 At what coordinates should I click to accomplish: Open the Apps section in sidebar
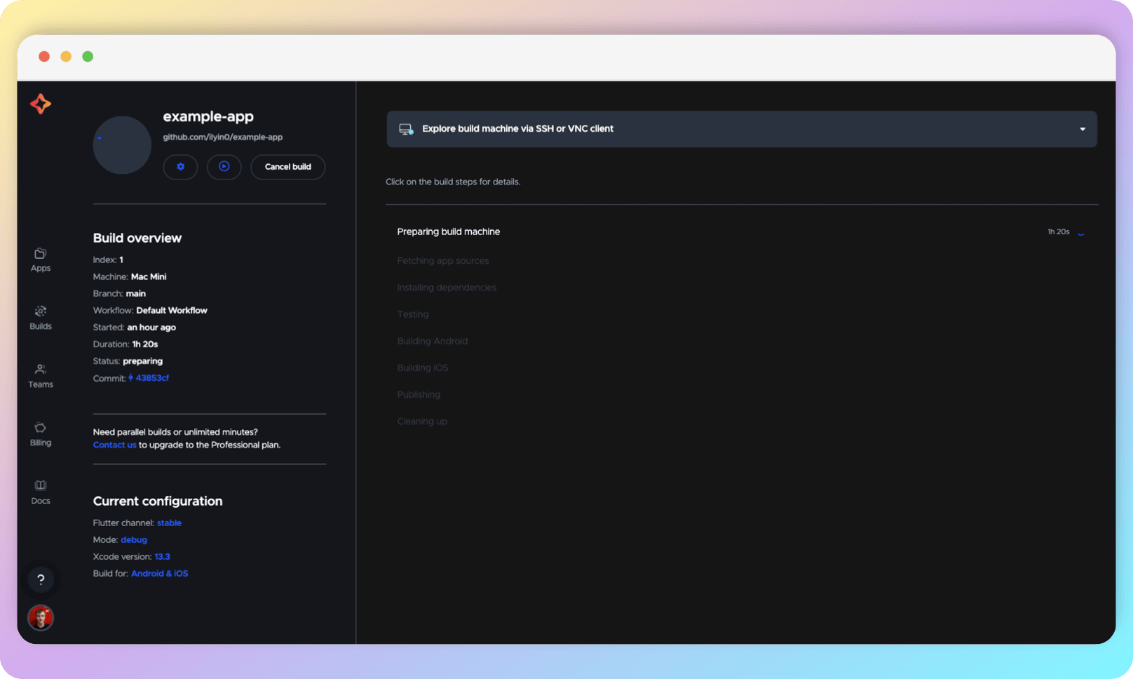[40, 260]
